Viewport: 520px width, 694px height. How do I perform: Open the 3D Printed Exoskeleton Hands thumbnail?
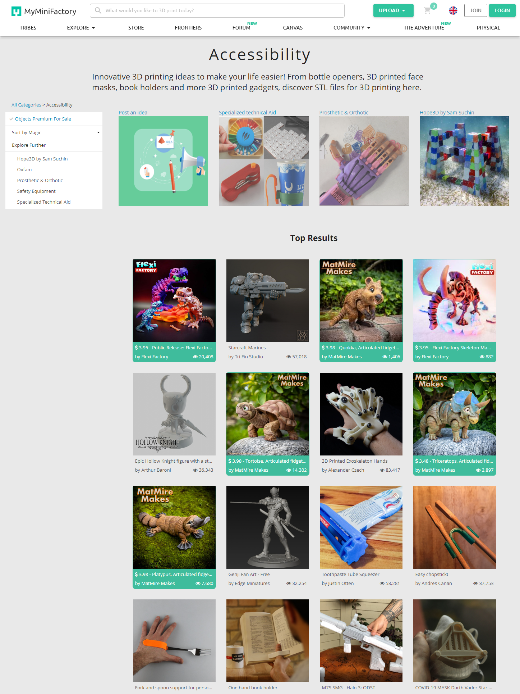point(361,414)
